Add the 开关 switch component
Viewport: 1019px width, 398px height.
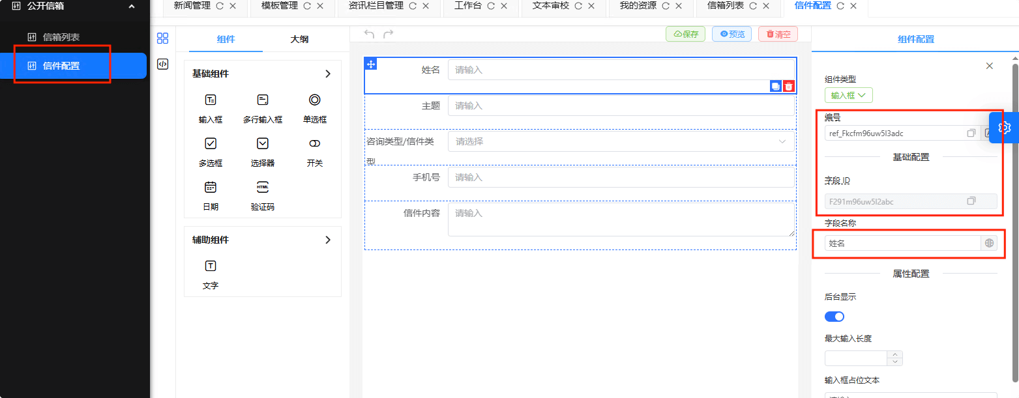(x=314, y=151)
